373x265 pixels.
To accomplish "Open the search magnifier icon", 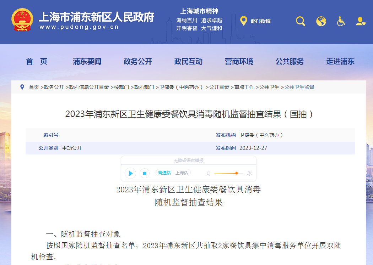I will point(301,21).
